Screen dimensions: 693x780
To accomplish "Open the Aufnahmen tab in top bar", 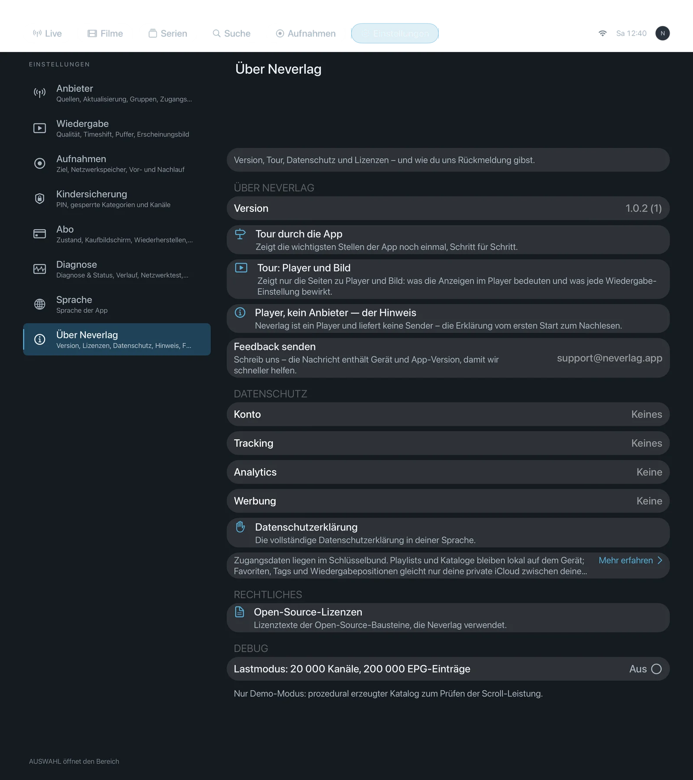I will [306, 33].
